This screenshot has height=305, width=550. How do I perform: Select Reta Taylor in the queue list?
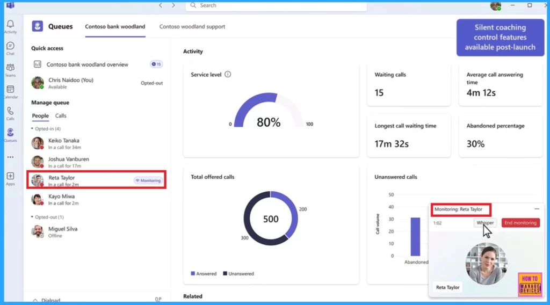97,180
